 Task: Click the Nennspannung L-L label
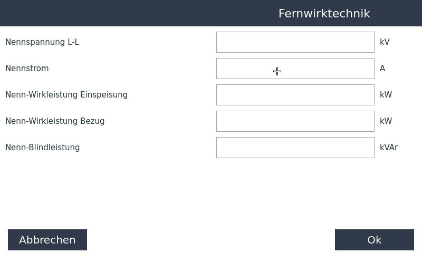(x=42, y=42)
